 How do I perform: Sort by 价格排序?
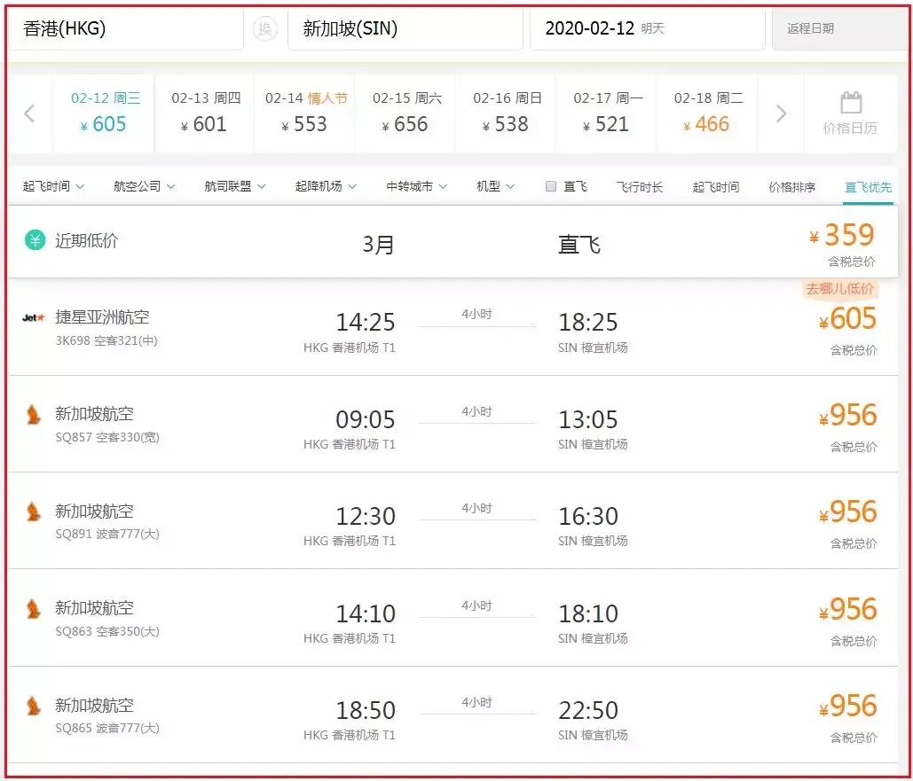(x=791, y=187)
